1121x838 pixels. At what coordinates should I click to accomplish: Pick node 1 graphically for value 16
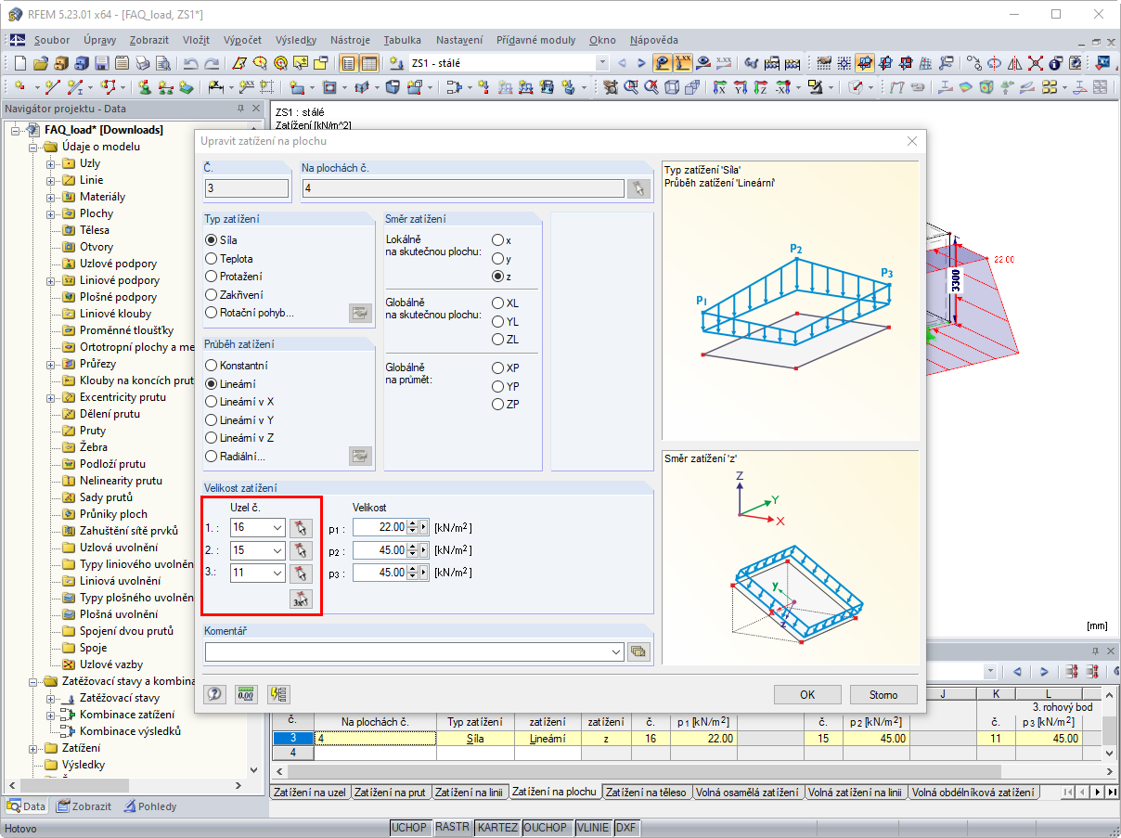pos(301,527)
